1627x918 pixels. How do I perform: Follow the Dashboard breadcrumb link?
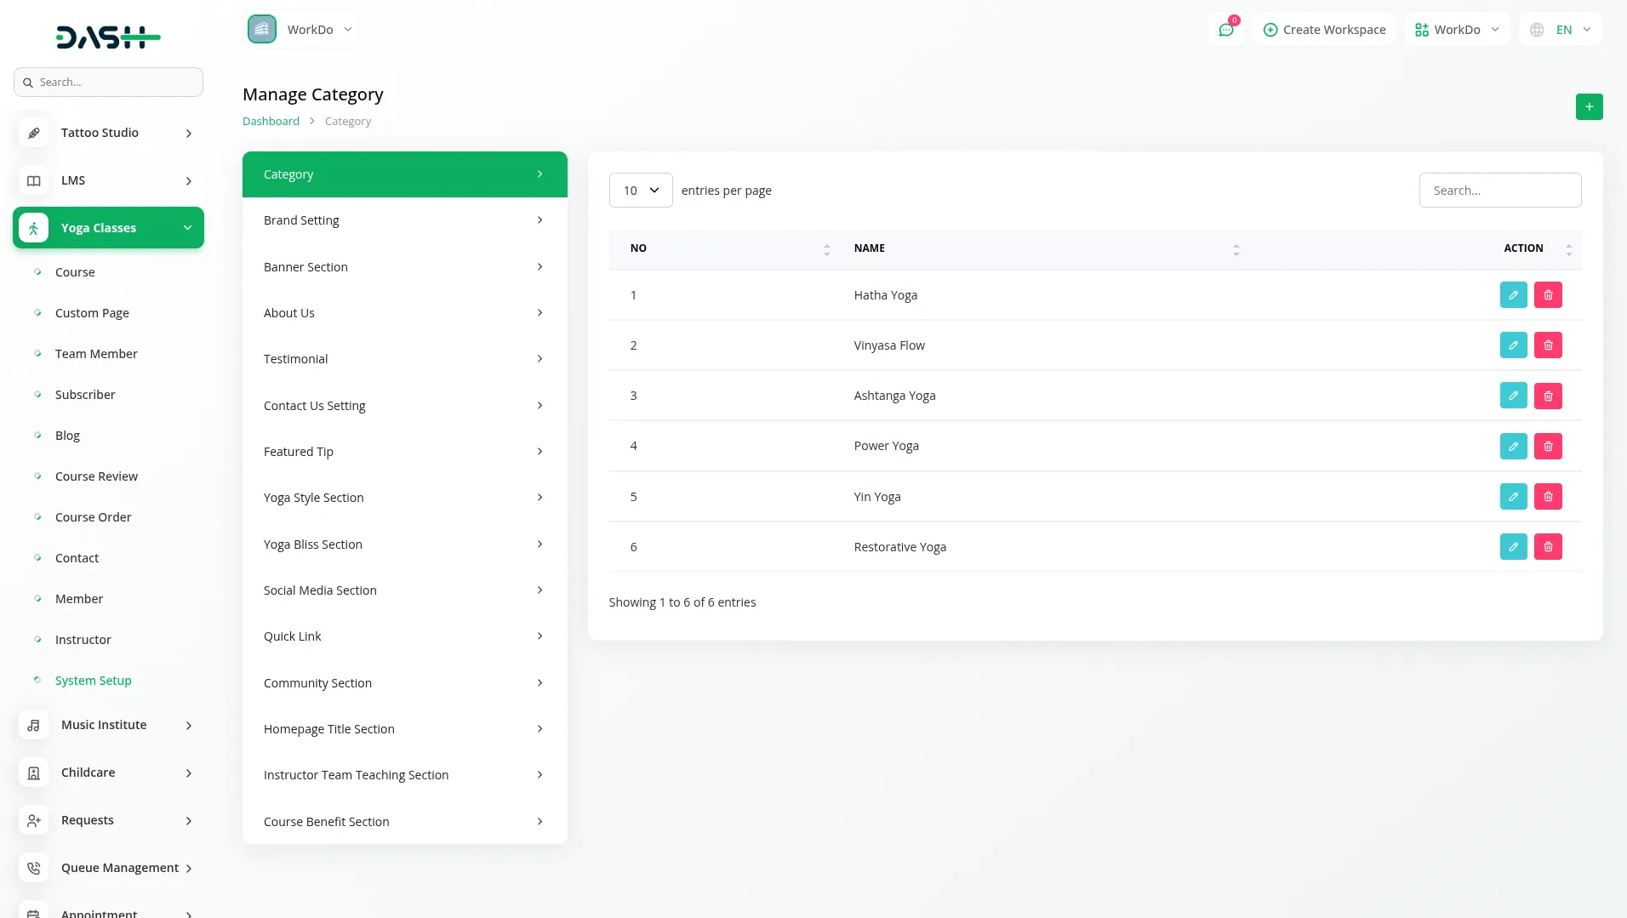(271, 122)
